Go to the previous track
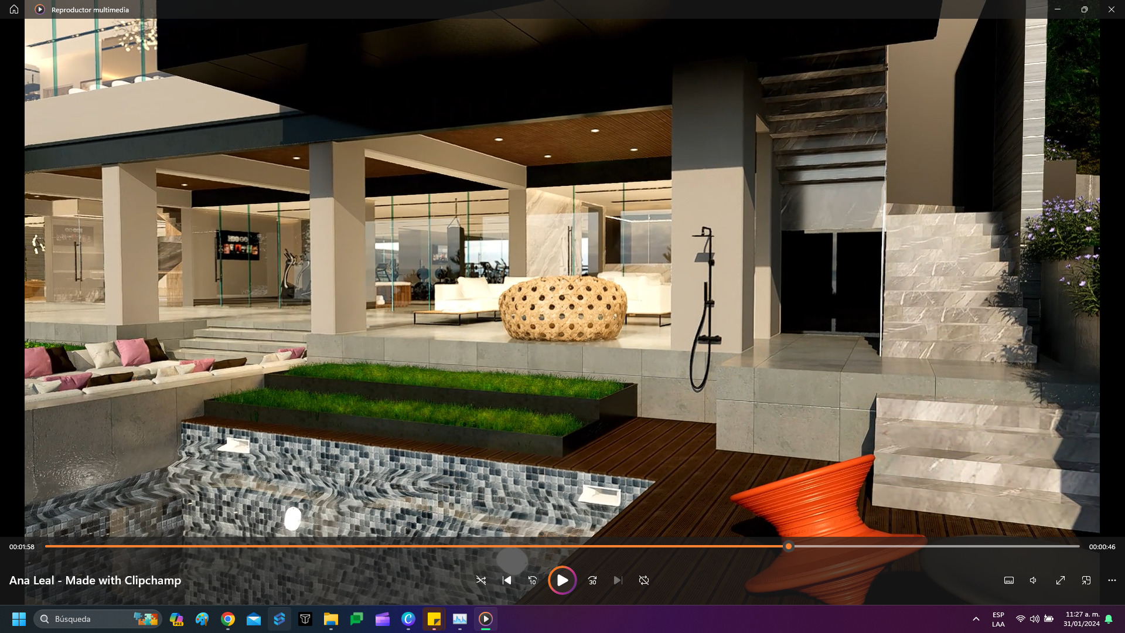Screen dimensions: 1125x633 507,580
